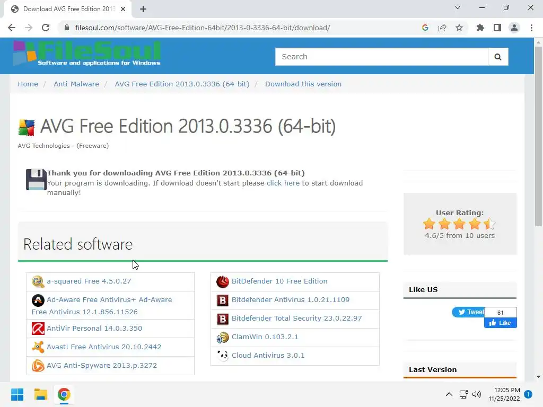
Task: Click the a-squared Free icon
Action: point(38,282)
